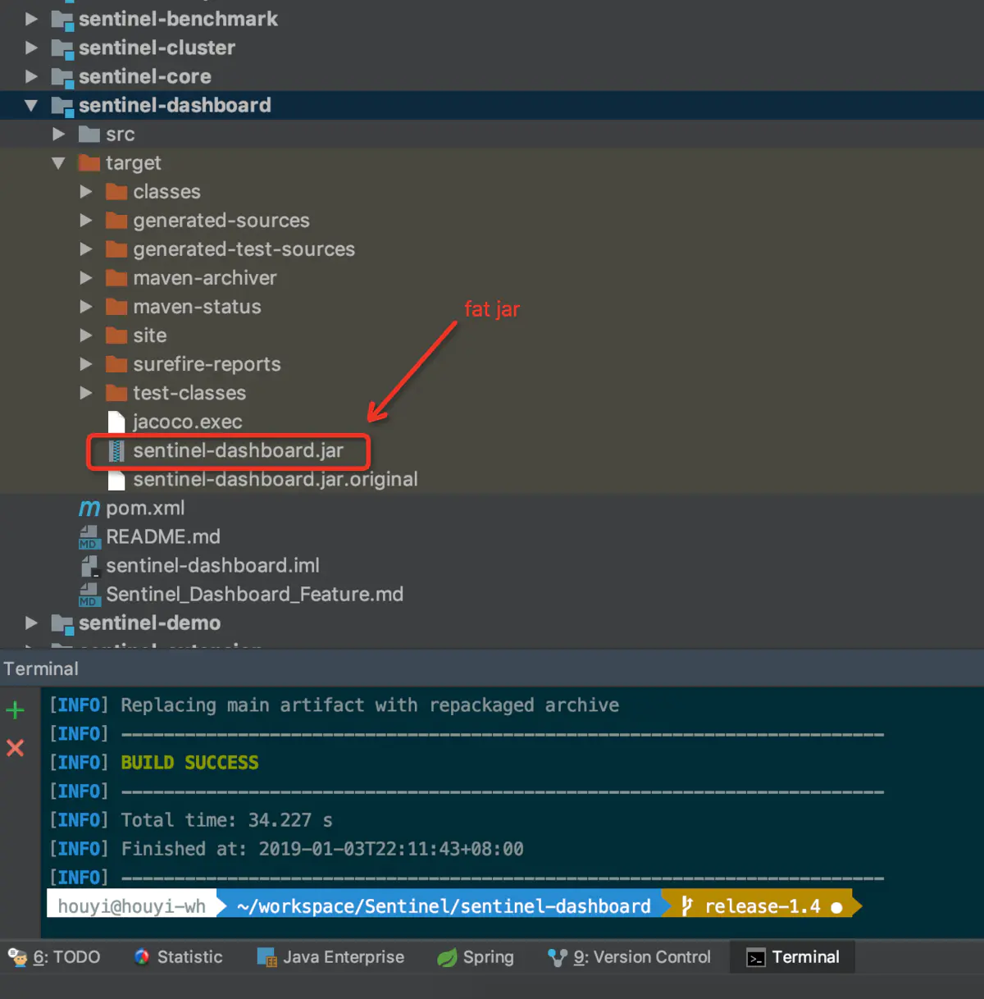Select the generated-test-sources folder label
Screen dimensions: 984x999
(x=244, y=249)
